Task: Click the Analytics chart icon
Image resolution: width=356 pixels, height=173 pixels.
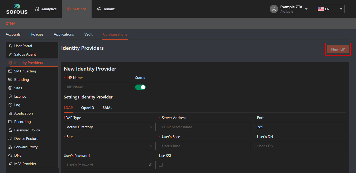Action: click(x=37, y=9)
